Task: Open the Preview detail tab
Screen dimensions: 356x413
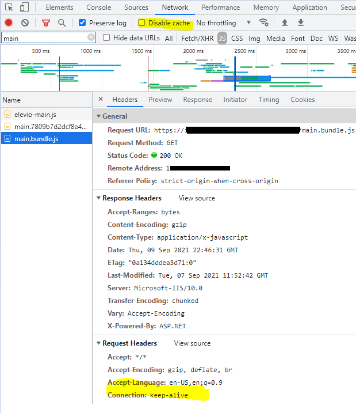Action: (160, 100)
